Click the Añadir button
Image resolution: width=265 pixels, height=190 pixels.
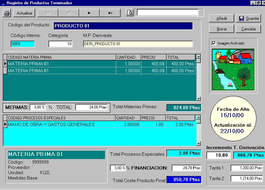point(222,18)
